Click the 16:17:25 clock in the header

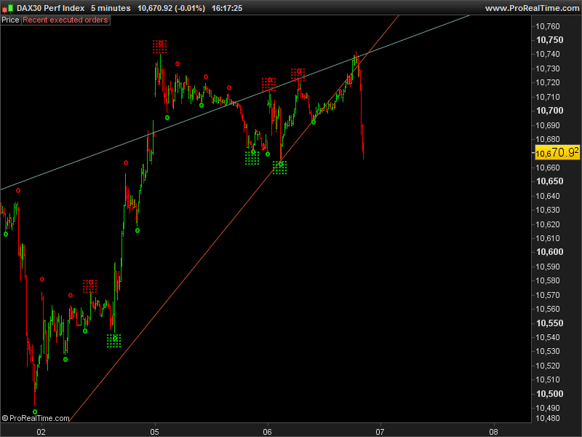pyautogui.click(x=227, y=8)
